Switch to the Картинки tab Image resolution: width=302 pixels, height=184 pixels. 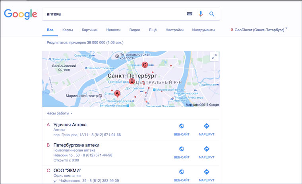point(89,30)
